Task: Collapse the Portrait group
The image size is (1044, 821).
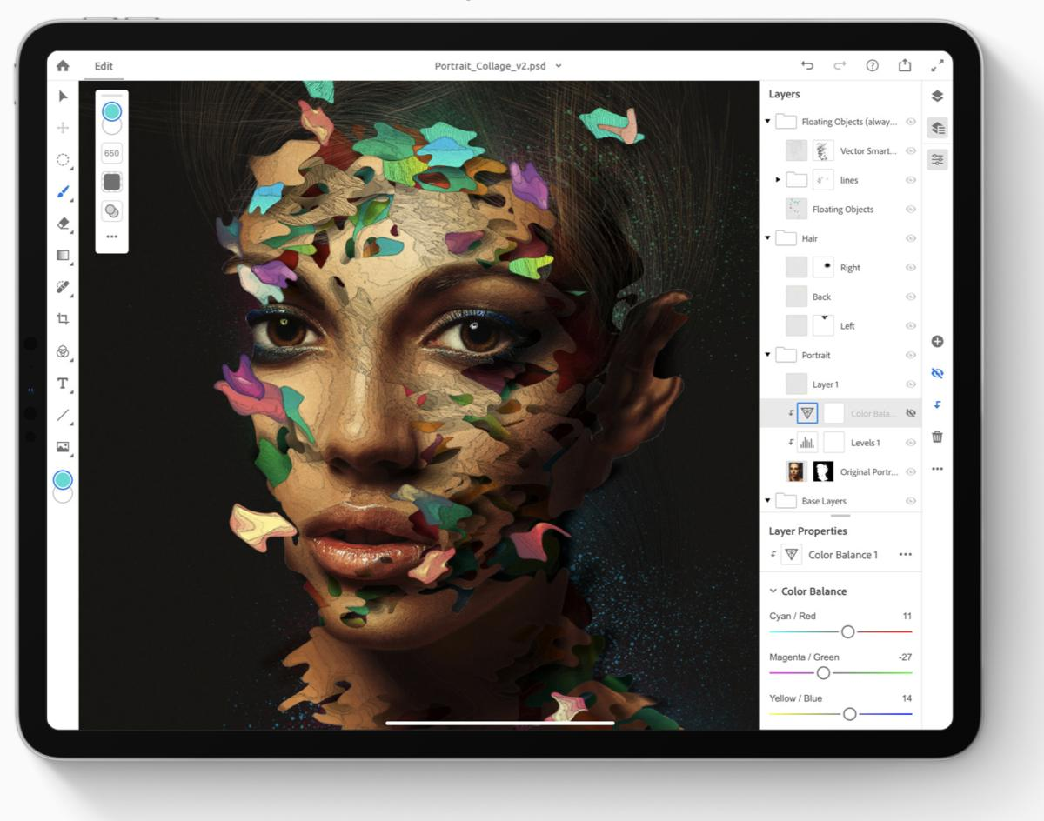Action: [x=767, y=355]
